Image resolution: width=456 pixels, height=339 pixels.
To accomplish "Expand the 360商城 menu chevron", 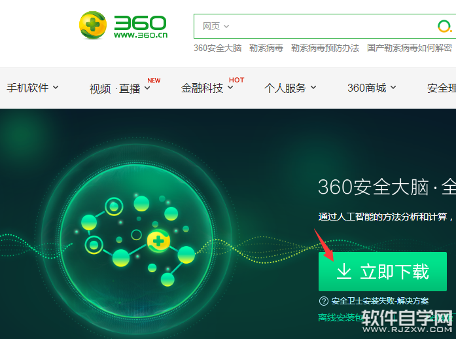I will pos(393,87).
